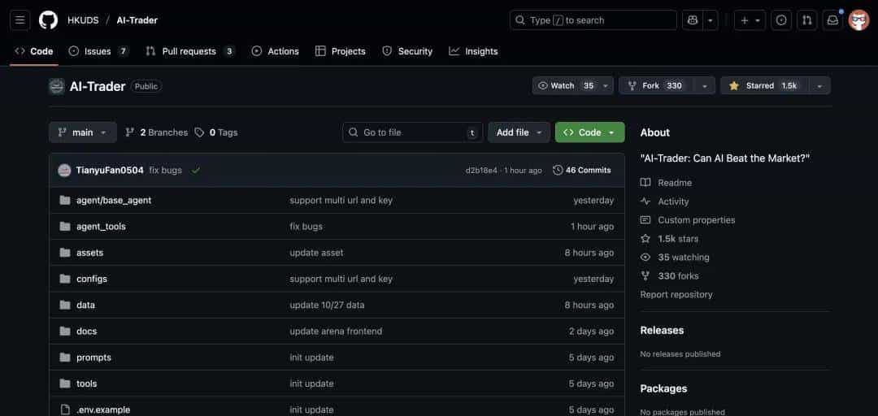
Task: Click the AI-Trader repository avatar
Action: [57, 86]
